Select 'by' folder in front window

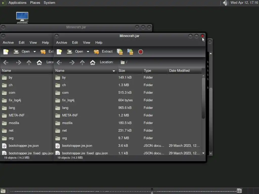coord(128,78)
